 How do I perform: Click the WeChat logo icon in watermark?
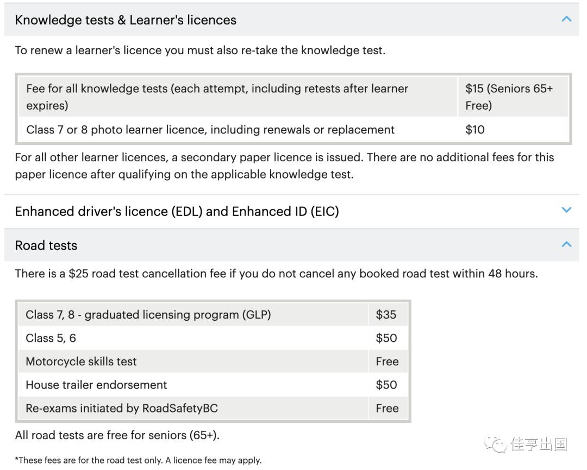[495, 445]
